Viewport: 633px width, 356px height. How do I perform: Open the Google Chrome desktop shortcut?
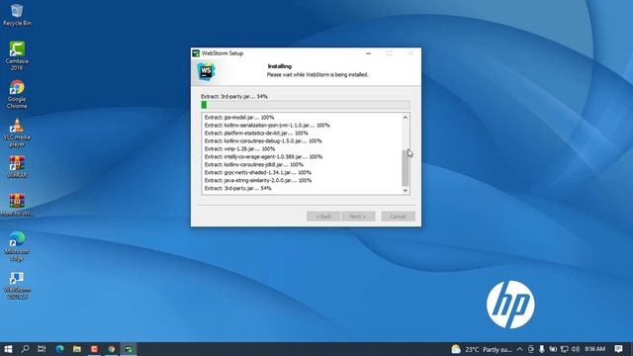(17, 94)
